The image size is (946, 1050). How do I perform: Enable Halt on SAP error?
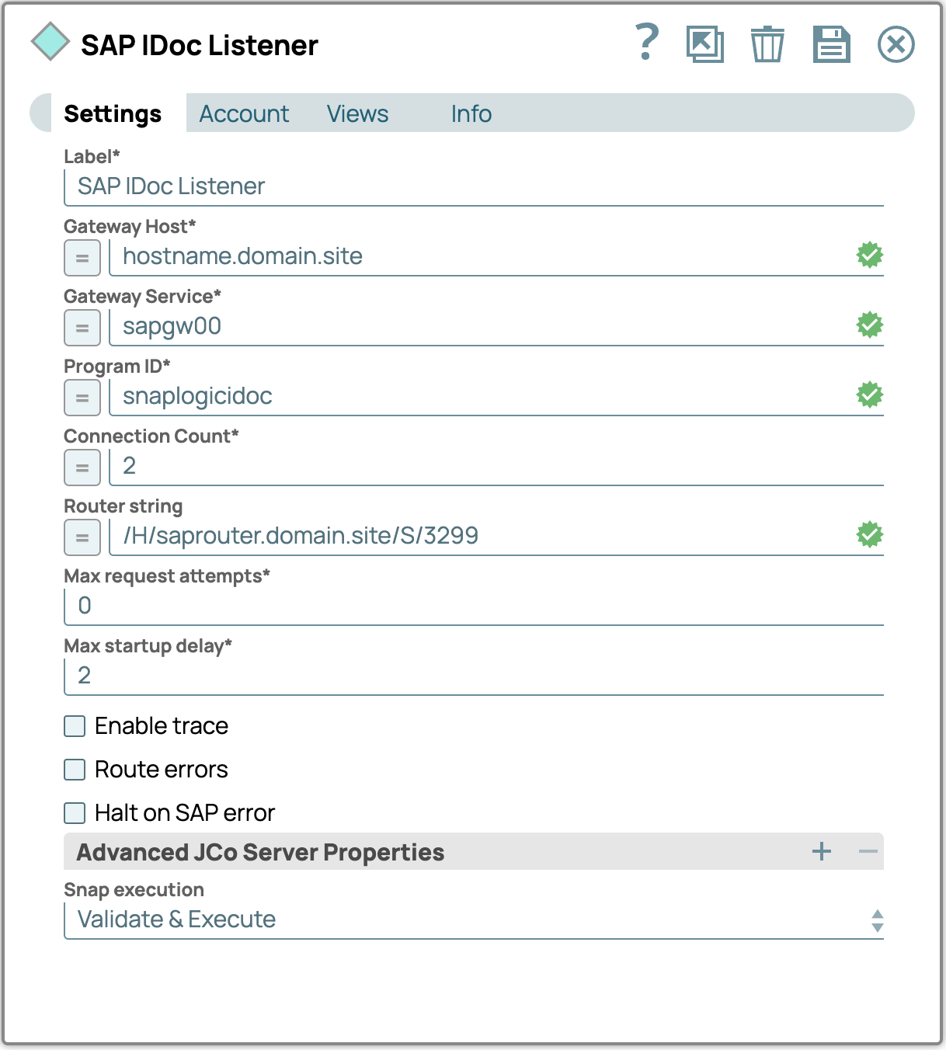point(75,813)
